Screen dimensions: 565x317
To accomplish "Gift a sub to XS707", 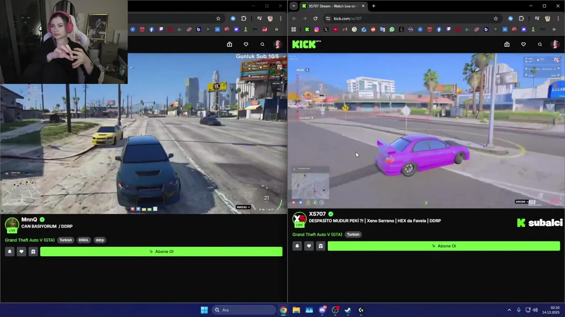I will tap(320, 246).
